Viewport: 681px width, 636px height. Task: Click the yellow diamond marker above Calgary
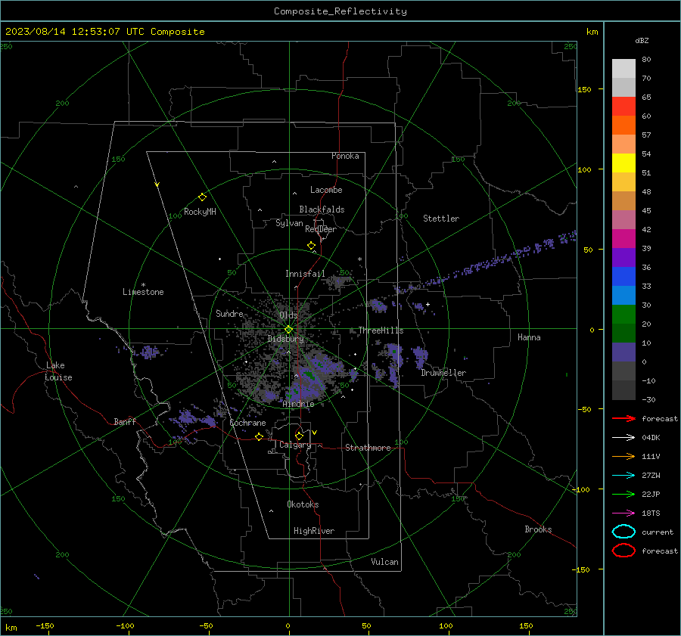click(x=299, y=436)
